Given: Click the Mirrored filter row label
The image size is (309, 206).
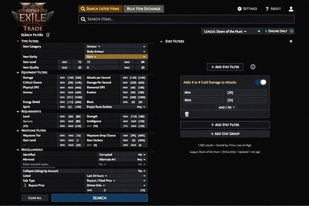Looking at the screenshot, I should (29, 160).
